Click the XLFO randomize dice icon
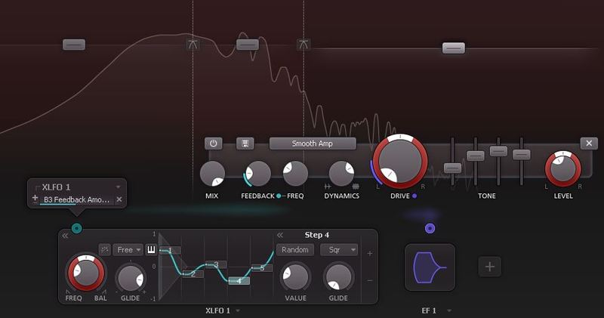The width and height of the screenshot is (604, 318). (x=104, y=250)
